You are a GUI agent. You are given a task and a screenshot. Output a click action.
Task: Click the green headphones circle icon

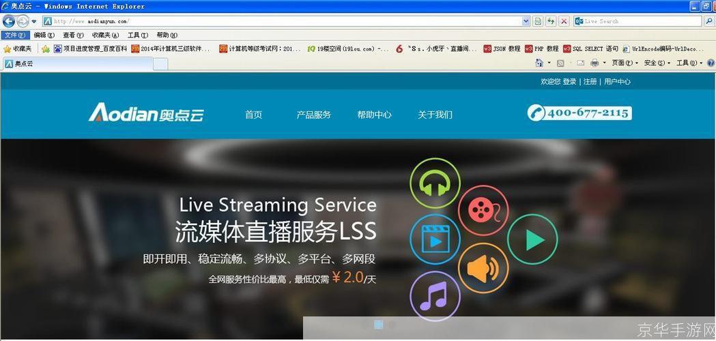[x=435, y=183]
